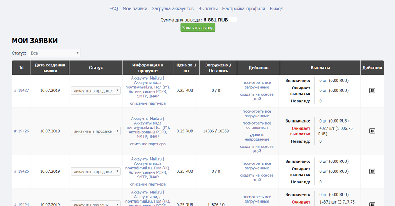Go to Загрузка аккаунтов page
The image size is (395, 206).
pos(173,9)
